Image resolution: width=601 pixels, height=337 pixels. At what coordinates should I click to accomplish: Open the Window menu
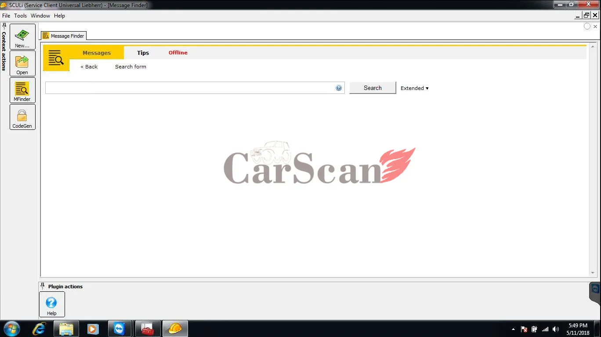40,16
